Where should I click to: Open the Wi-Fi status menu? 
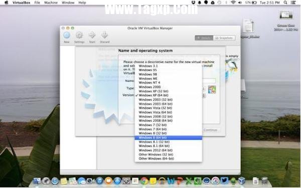click(233, 3)
